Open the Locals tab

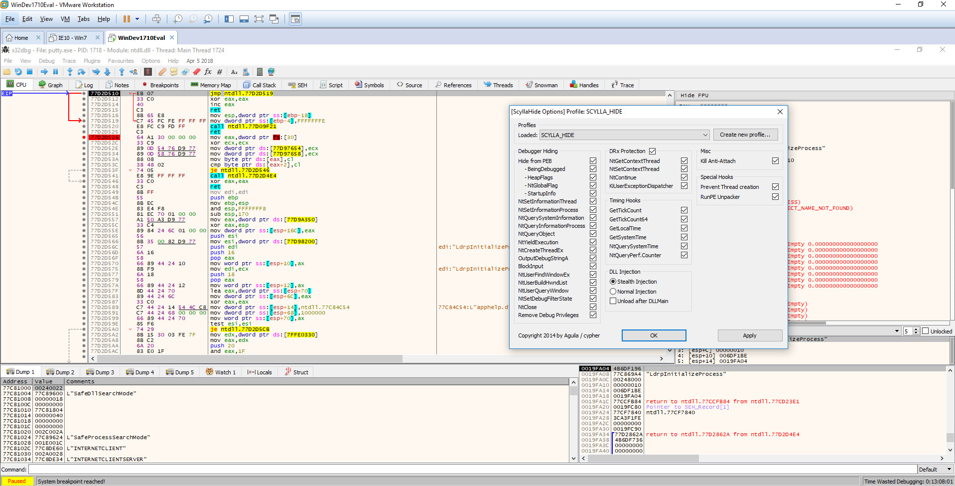click(260, 372)
